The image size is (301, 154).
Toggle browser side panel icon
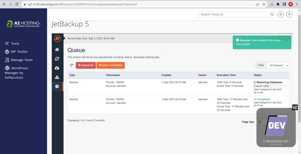284,4
